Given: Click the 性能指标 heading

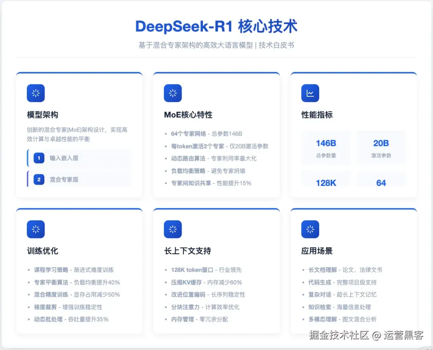Looking at the screenshot, I should (x=317, y=115).
